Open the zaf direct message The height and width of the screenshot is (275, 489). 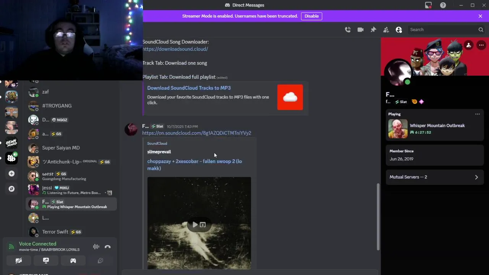pos(71,92)
